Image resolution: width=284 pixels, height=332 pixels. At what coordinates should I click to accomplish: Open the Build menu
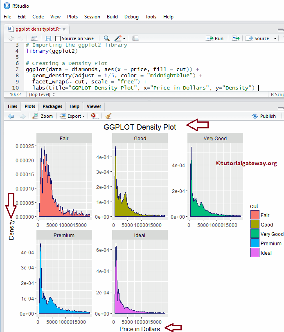112,17
